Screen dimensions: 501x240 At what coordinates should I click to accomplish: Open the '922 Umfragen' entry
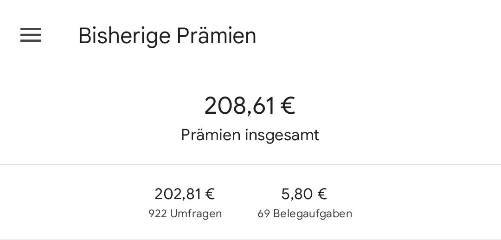tap(185, 214)
